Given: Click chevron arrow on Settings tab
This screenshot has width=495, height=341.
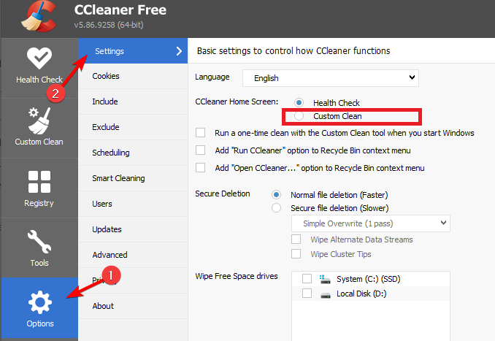Looking at the screenshot, I should 179,51.
